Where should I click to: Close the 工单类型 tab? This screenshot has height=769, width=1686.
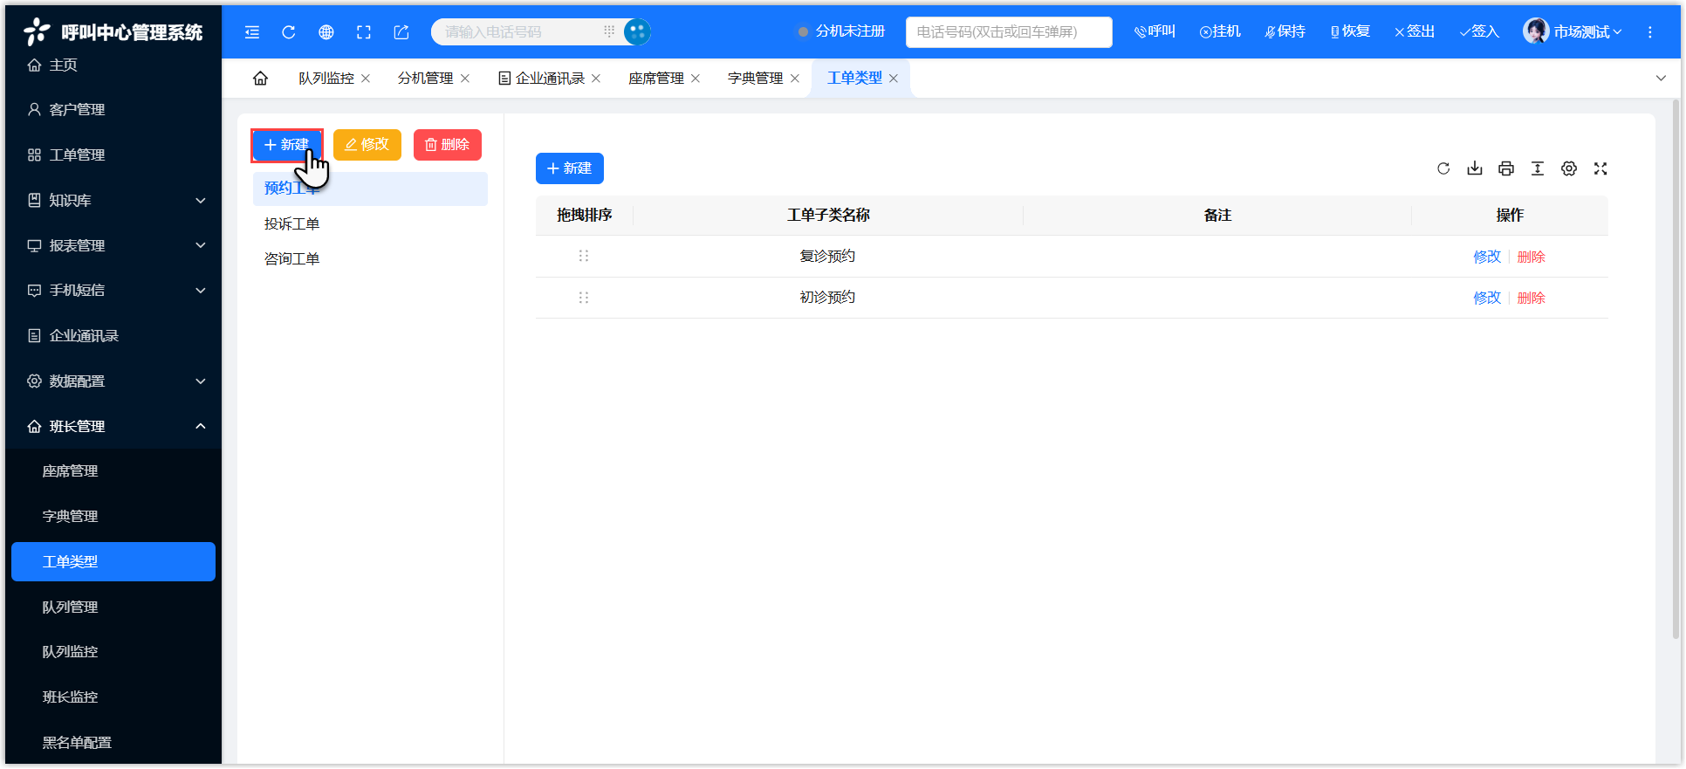[894, 79]
